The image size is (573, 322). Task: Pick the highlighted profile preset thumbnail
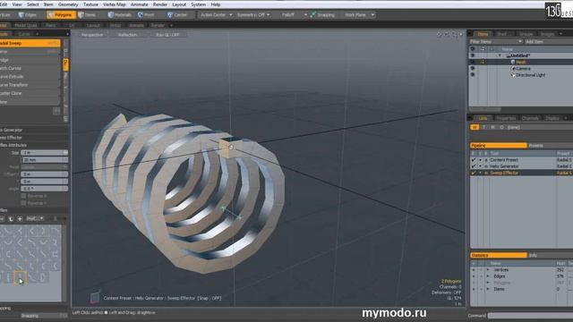click(x=20, y=277)
